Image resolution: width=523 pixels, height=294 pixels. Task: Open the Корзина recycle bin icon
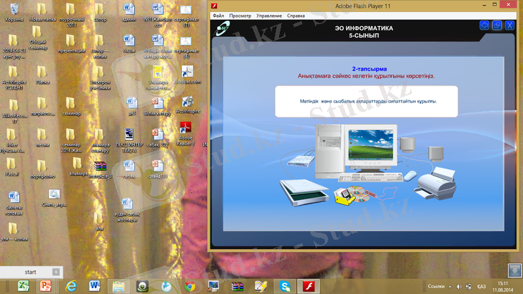click(x=13, y=11)
